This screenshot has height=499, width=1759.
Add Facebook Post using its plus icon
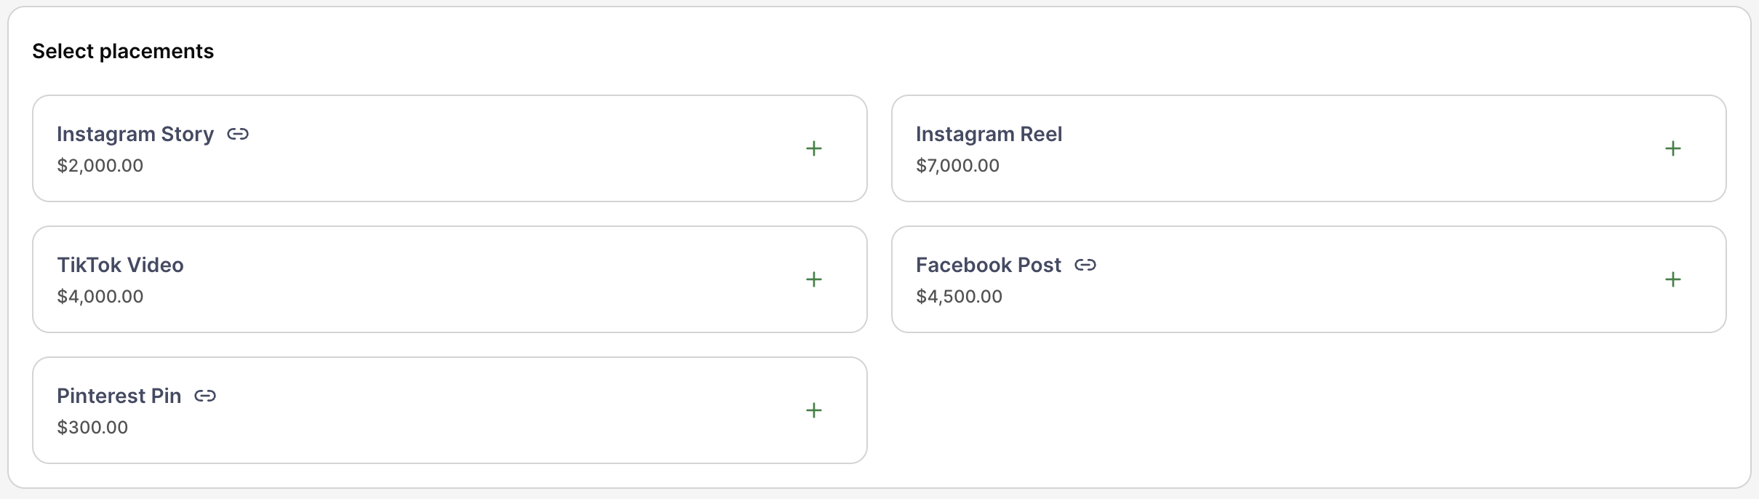[x=1672, y=279]
